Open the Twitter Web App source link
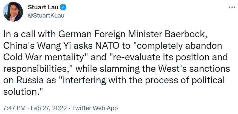238x114 pixels. tap(95, 108)
